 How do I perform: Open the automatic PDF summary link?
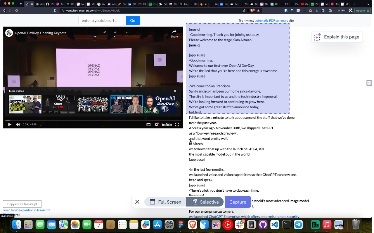point(271,20)
